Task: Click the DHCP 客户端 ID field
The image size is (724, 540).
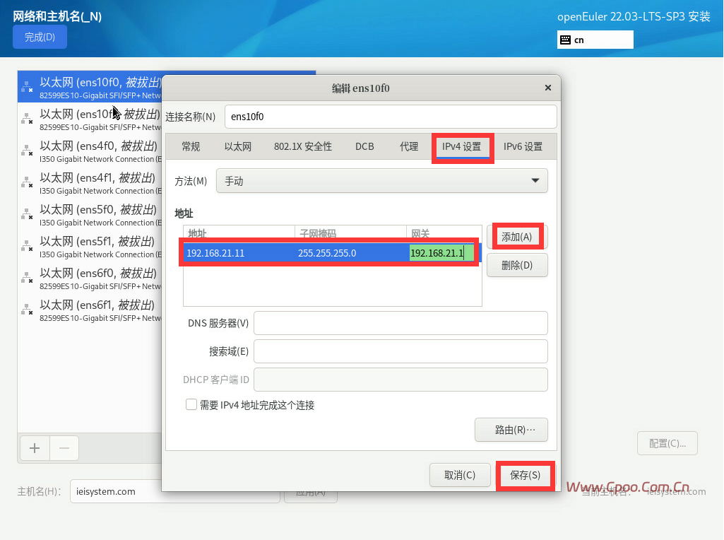Action: tap(400, 380)
